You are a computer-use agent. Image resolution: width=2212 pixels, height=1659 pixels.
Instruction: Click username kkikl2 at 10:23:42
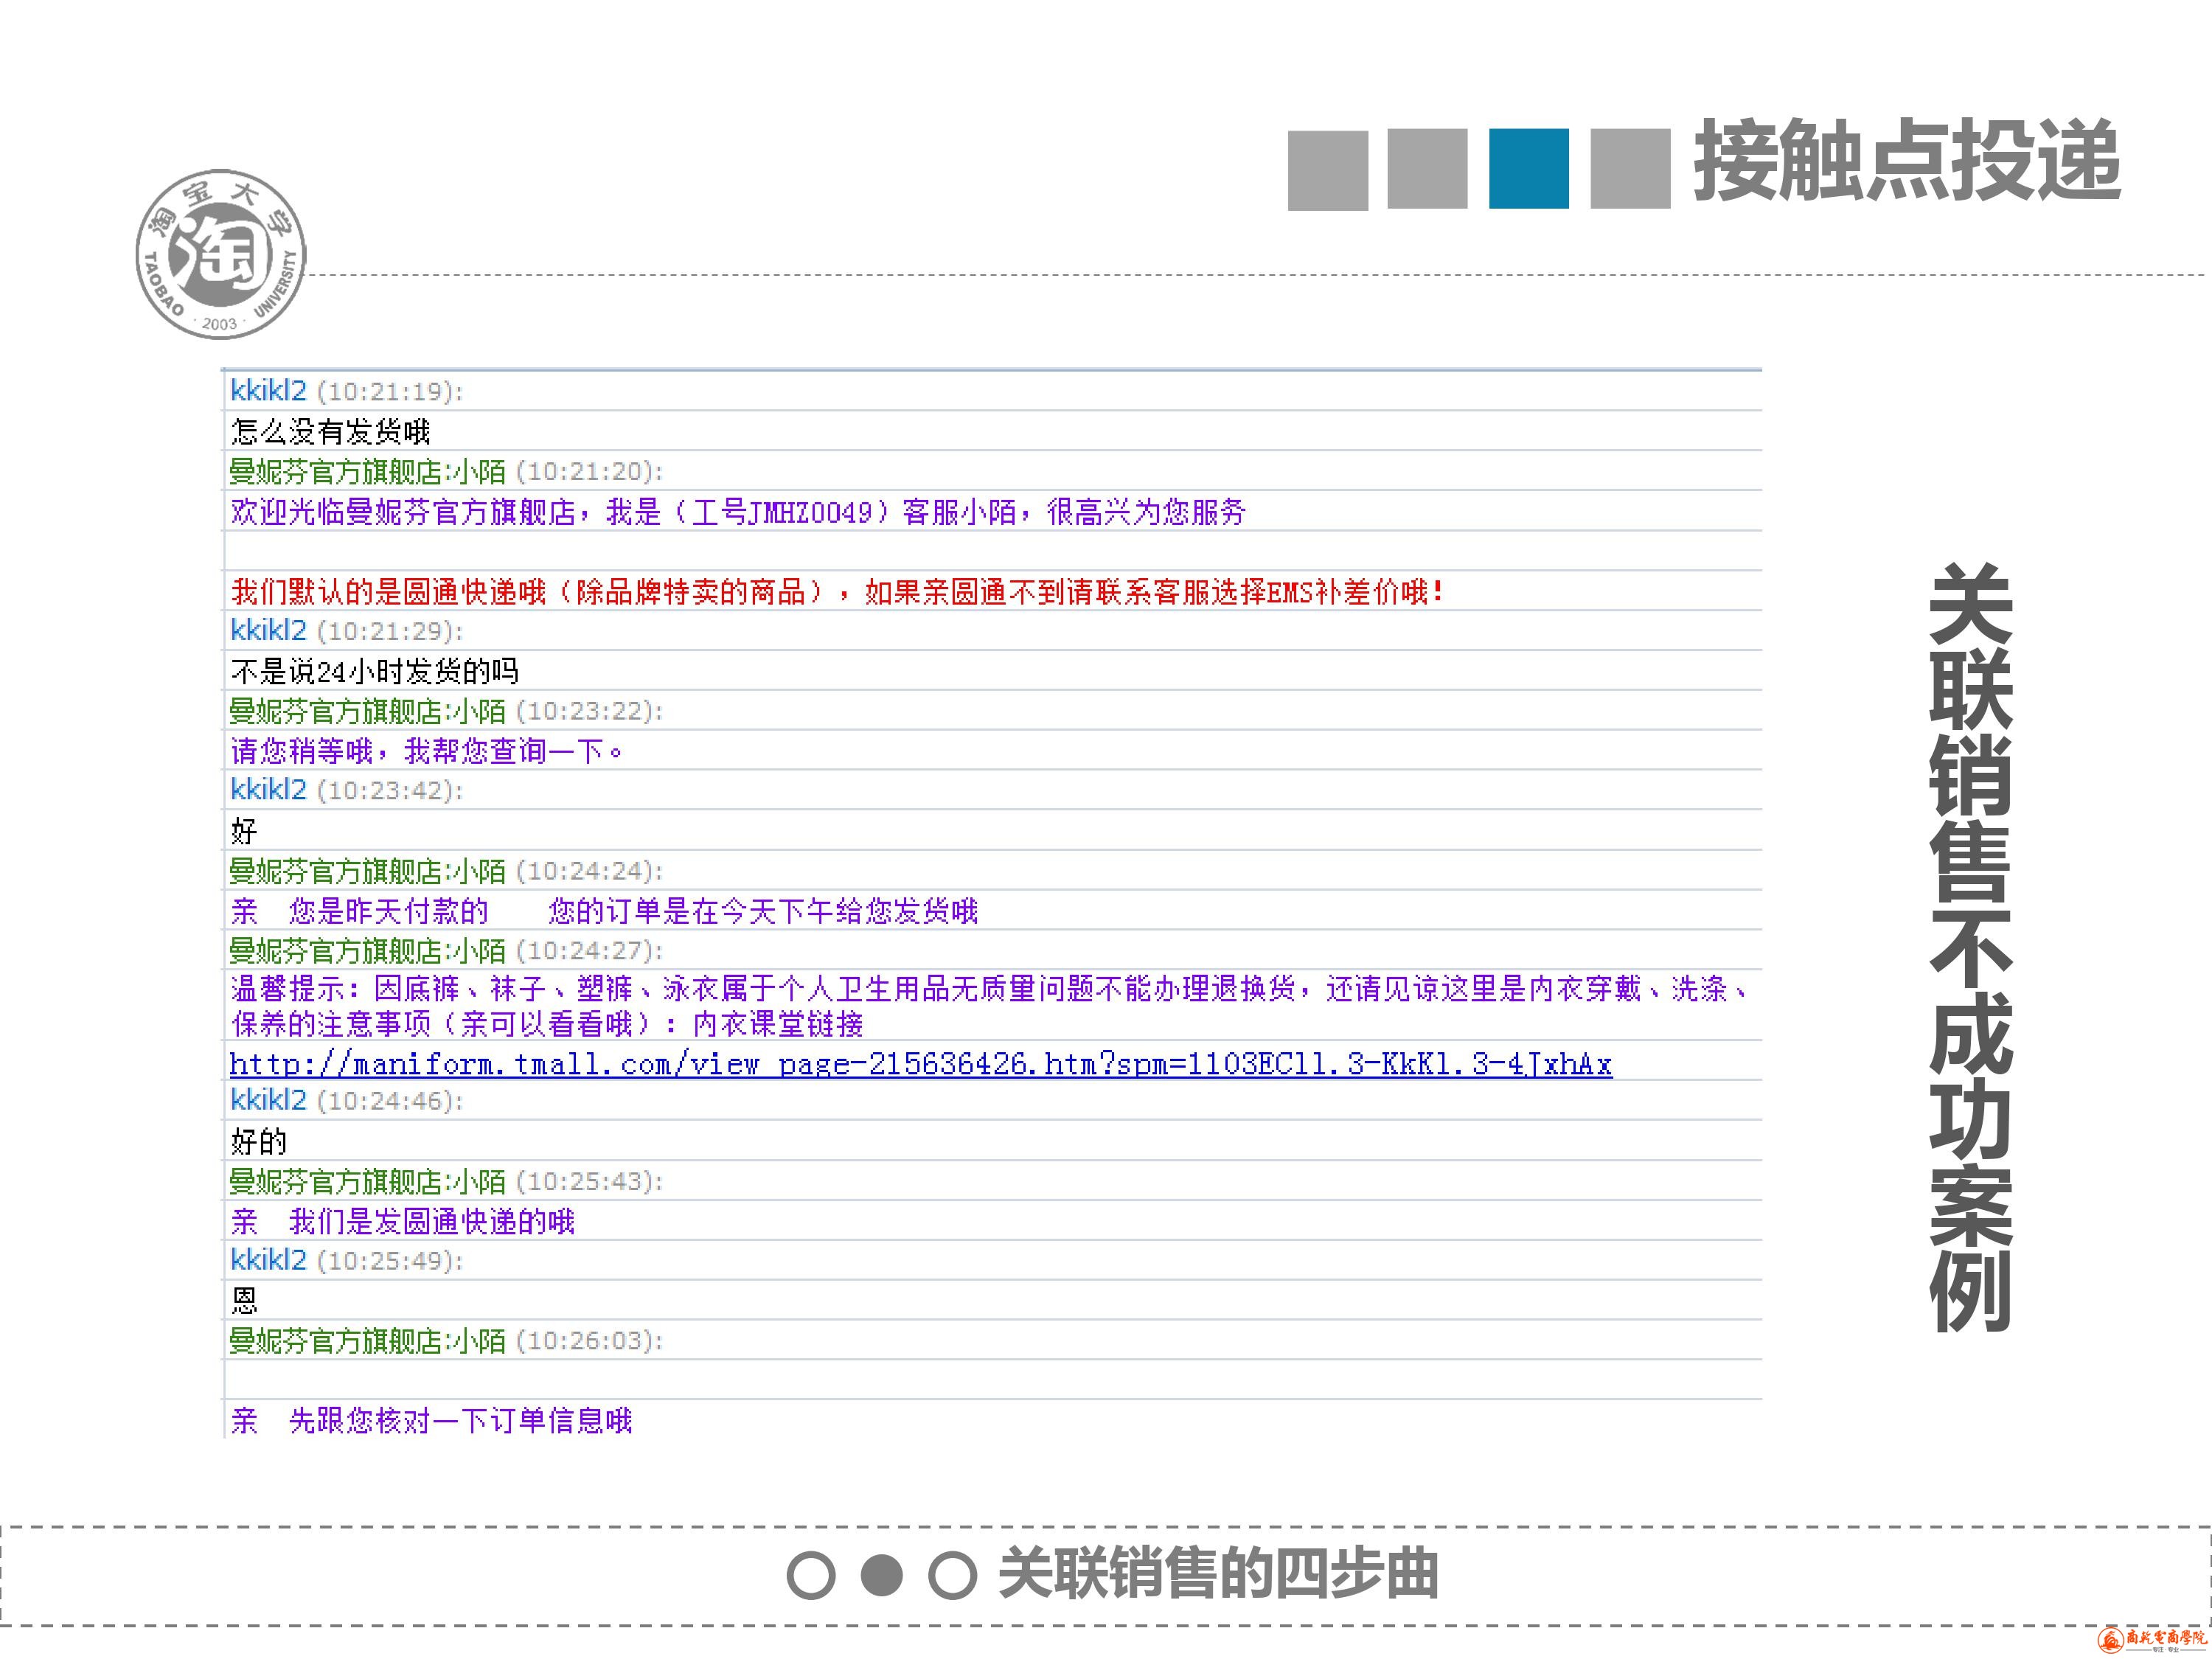(x=268, y=790)
